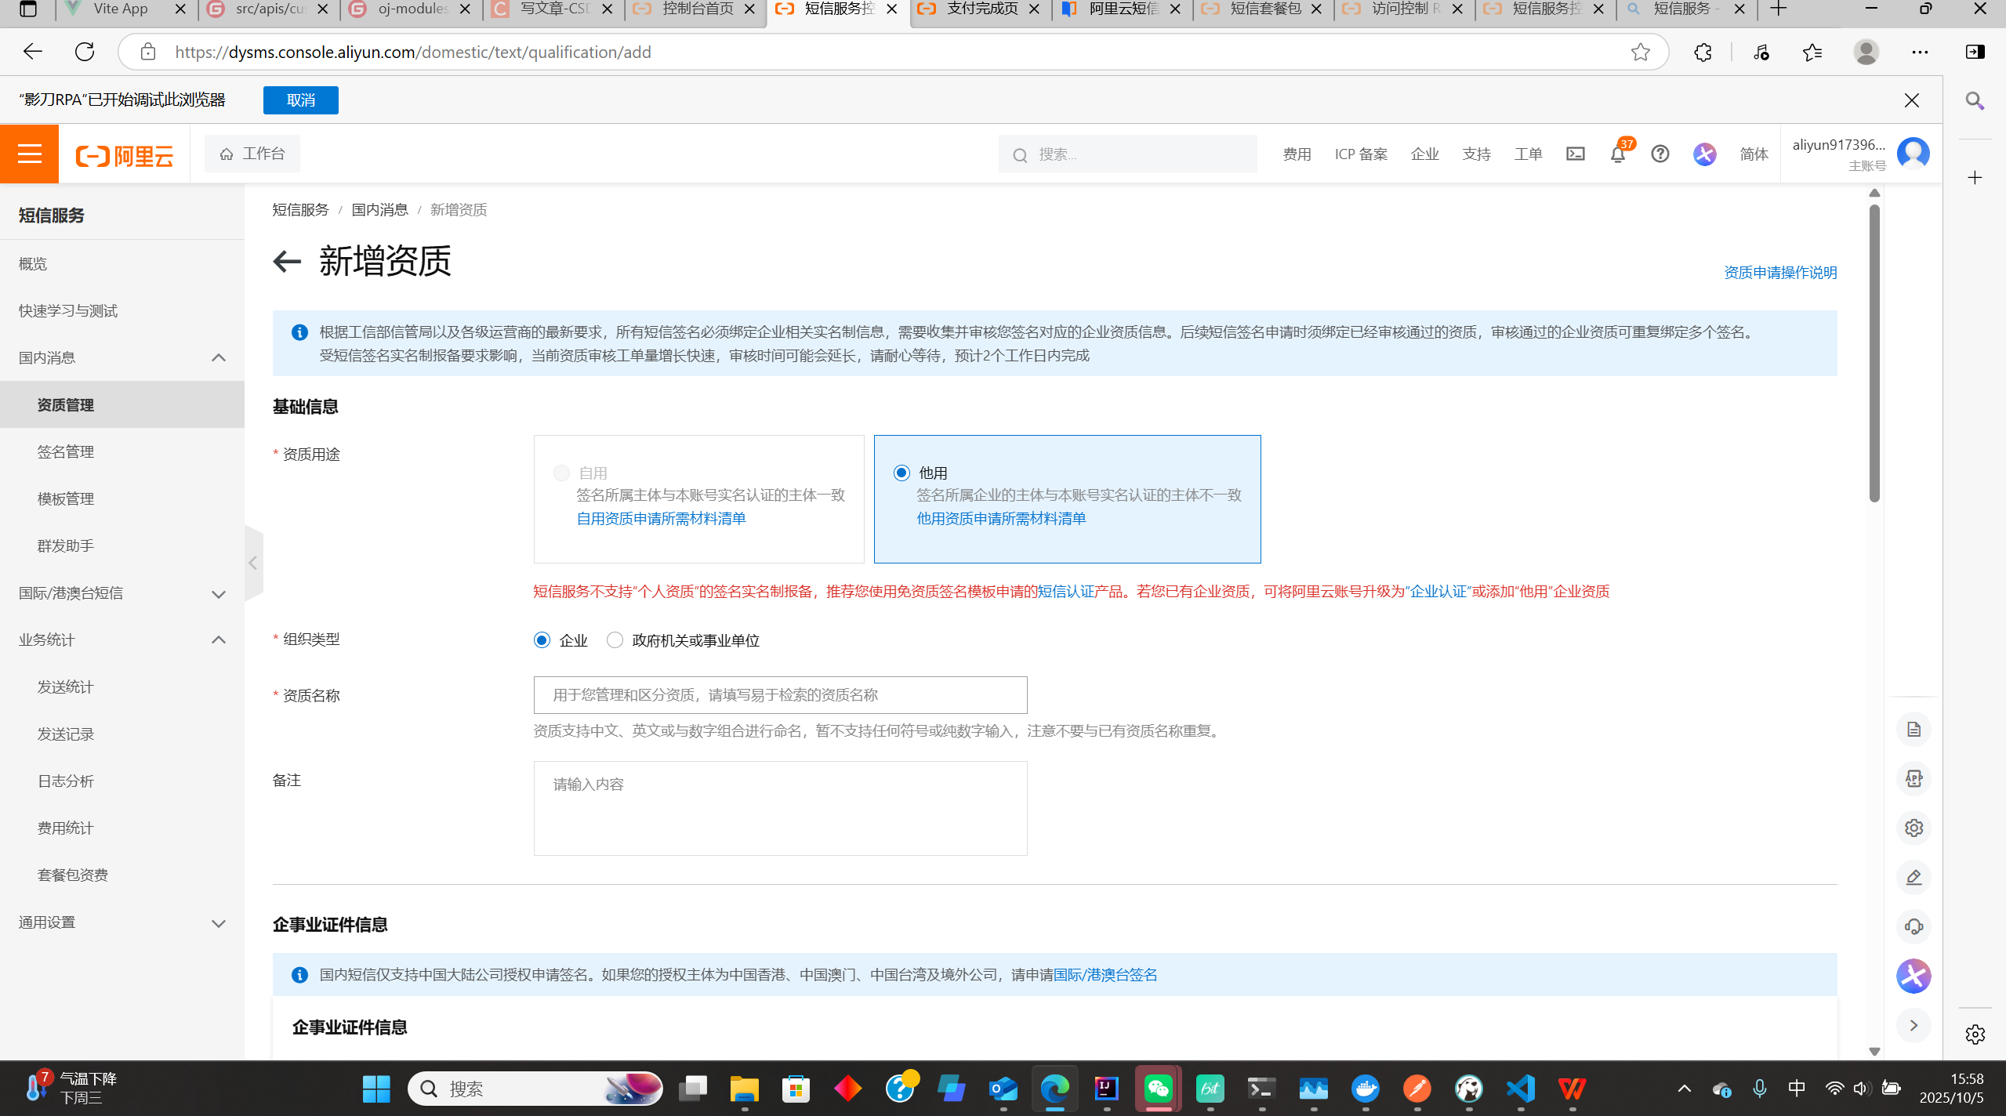Click the notification bell icon
Image resolution: width=2006 pixels, height=1116 pixels.
[1617, 154]
